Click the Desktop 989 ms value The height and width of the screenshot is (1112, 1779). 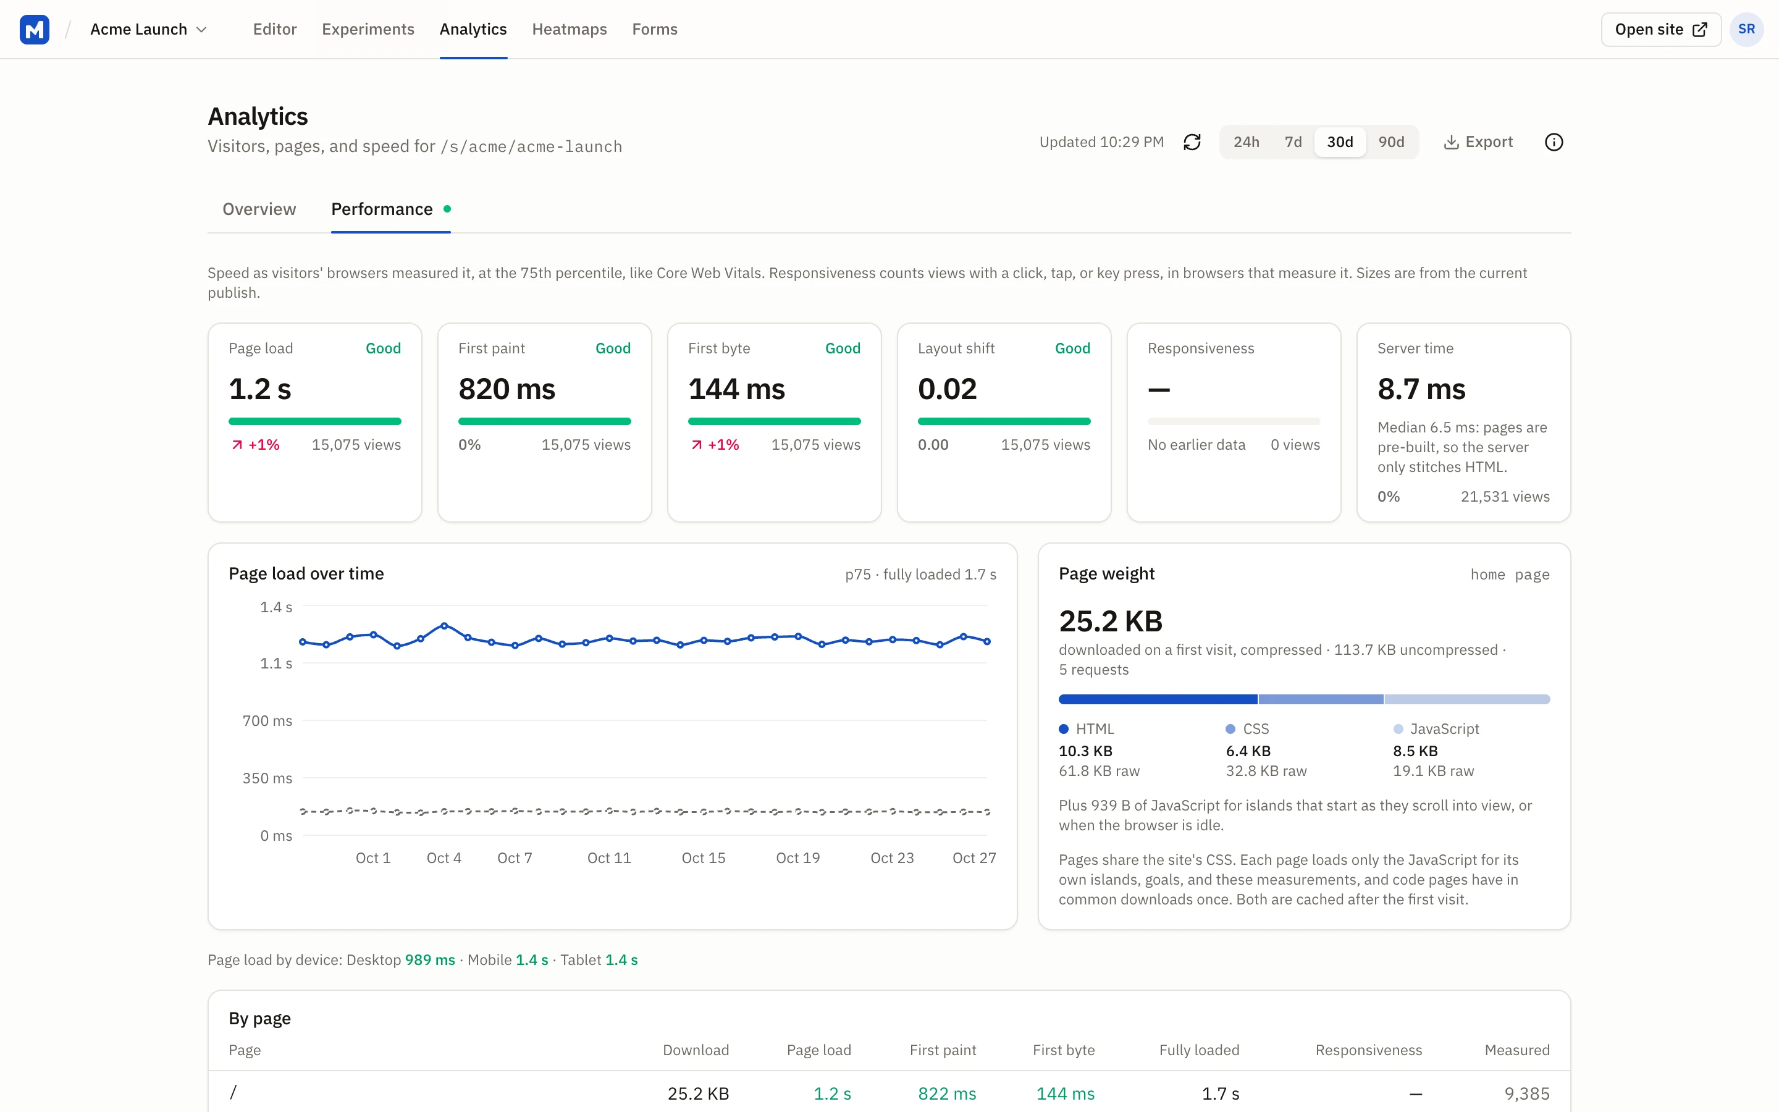429,960
